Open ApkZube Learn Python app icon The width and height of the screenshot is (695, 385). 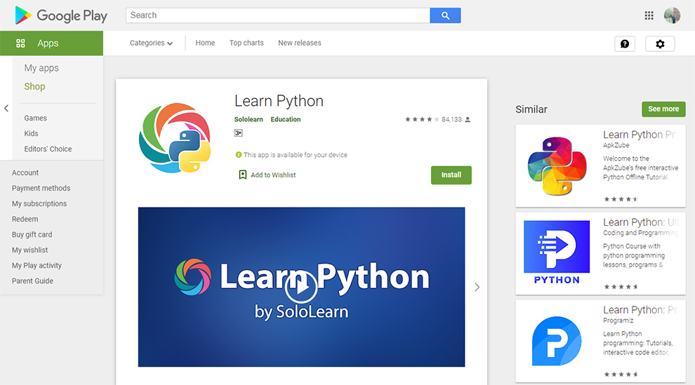coord(557,166)
